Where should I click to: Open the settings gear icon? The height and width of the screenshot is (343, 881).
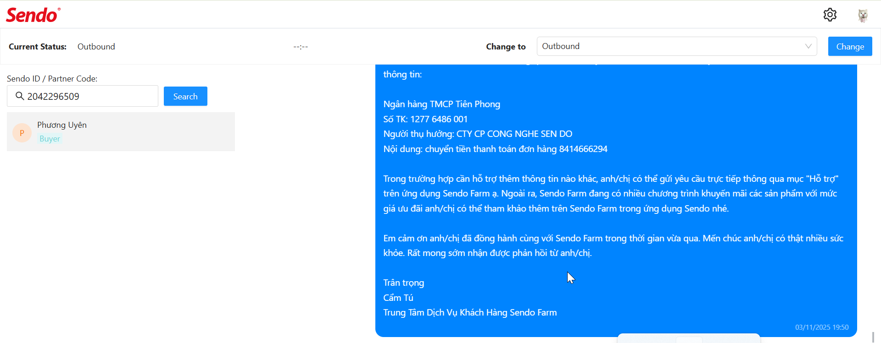830,15
